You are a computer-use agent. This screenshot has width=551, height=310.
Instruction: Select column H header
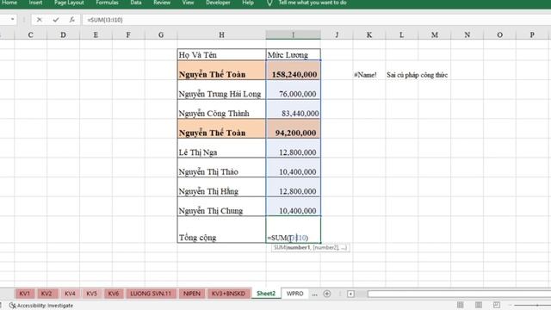point(222,34)
